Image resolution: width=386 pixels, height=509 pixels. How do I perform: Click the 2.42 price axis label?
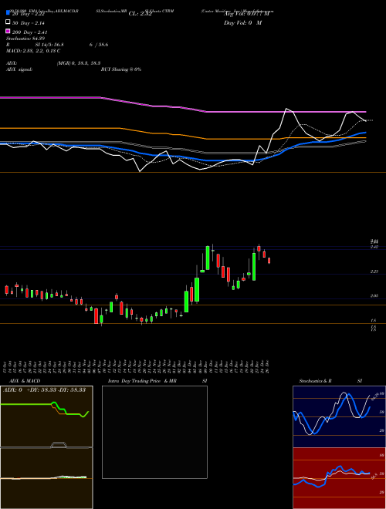click(374, 247)
